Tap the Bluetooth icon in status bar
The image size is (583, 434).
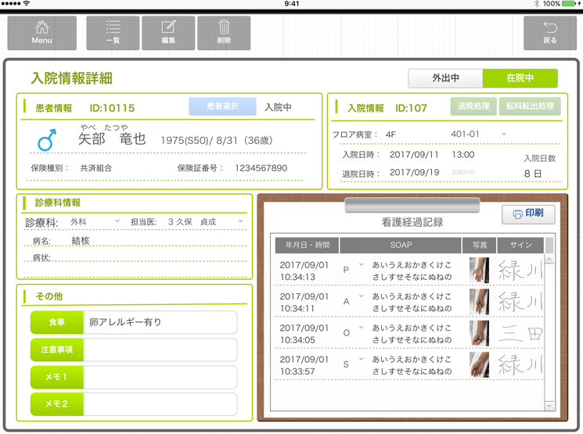pos(536,4)
